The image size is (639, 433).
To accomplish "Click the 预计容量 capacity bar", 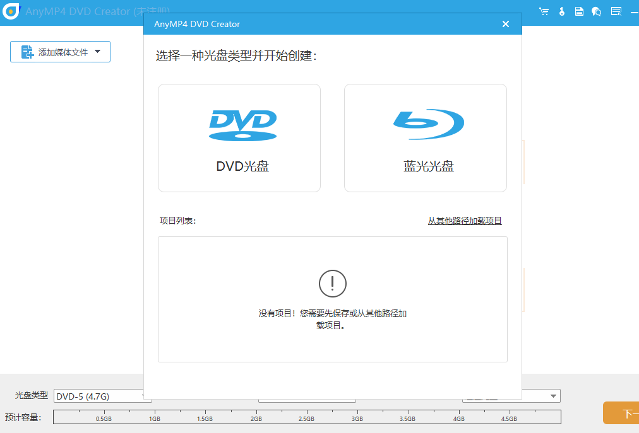I will pyautogui.click(x=308, y=417).
